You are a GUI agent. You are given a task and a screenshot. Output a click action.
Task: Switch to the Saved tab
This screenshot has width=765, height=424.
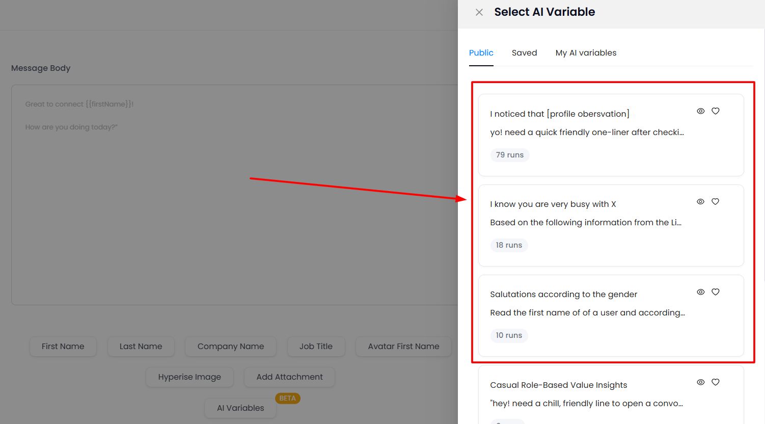click(x=524, y=52)
